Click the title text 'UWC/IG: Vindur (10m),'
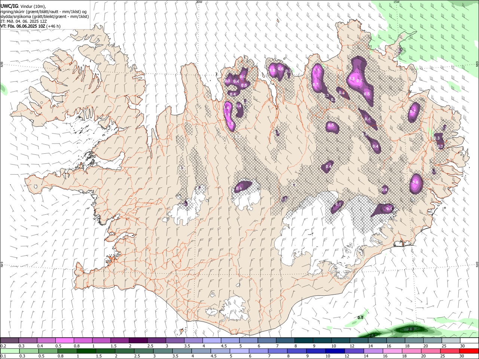The height and width of the screenshot is (359, 479). coord(23,6)
